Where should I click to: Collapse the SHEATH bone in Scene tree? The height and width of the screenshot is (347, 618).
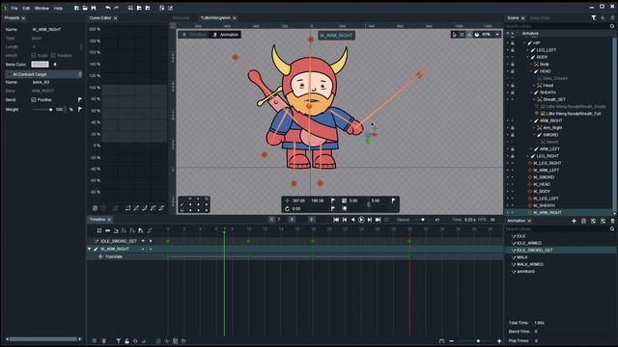pos(531,93)
